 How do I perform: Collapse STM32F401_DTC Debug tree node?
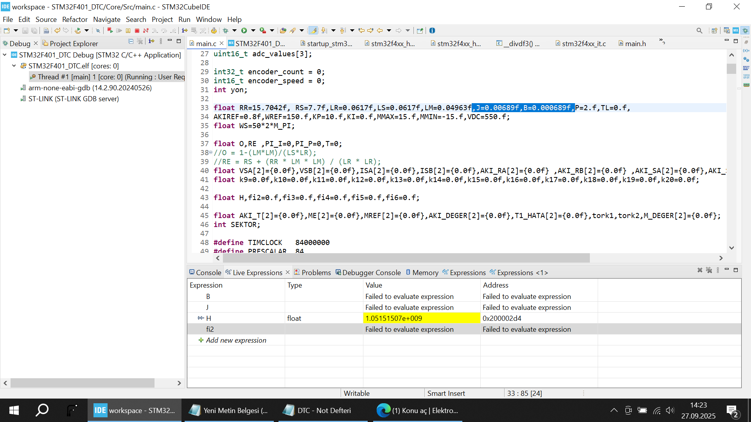5,55
